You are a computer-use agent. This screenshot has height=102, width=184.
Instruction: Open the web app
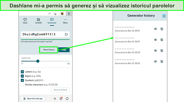33,99
